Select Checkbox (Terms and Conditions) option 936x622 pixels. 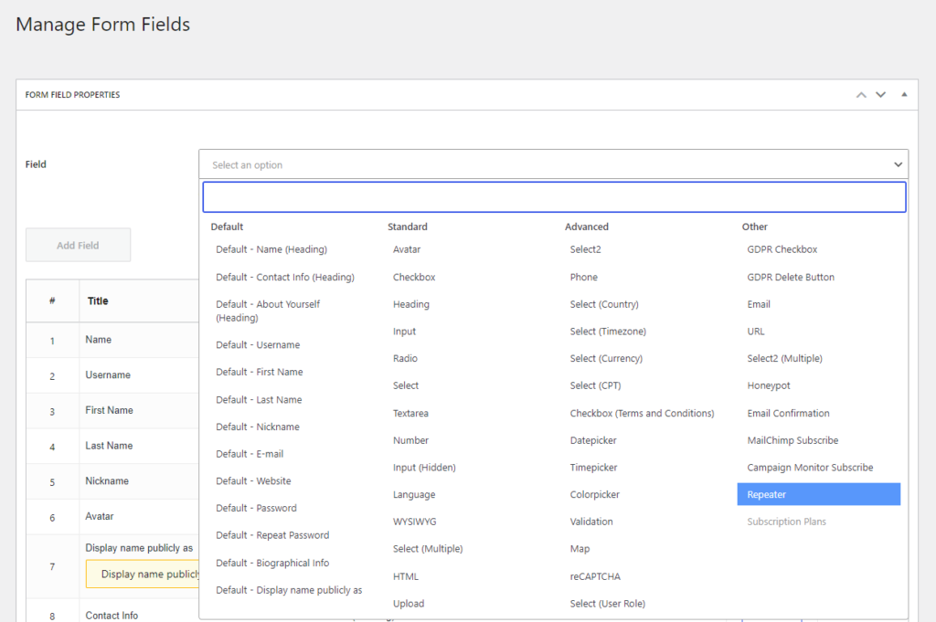641,413
